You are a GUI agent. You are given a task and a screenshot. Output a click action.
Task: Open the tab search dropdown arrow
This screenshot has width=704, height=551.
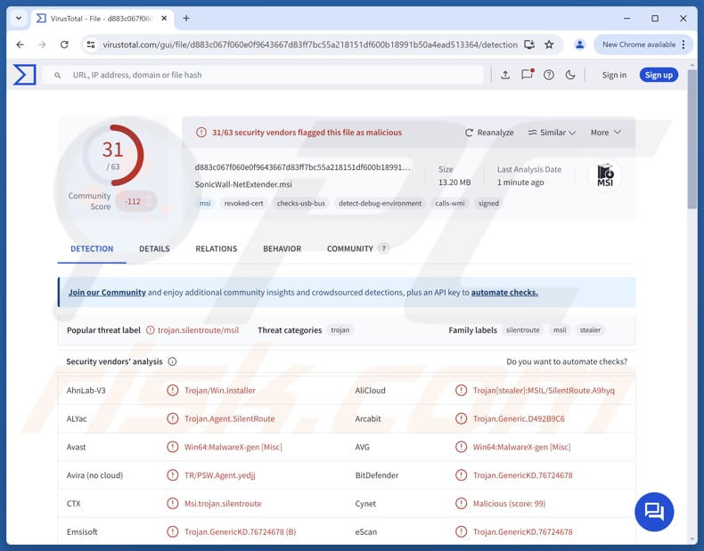point(19,18)
